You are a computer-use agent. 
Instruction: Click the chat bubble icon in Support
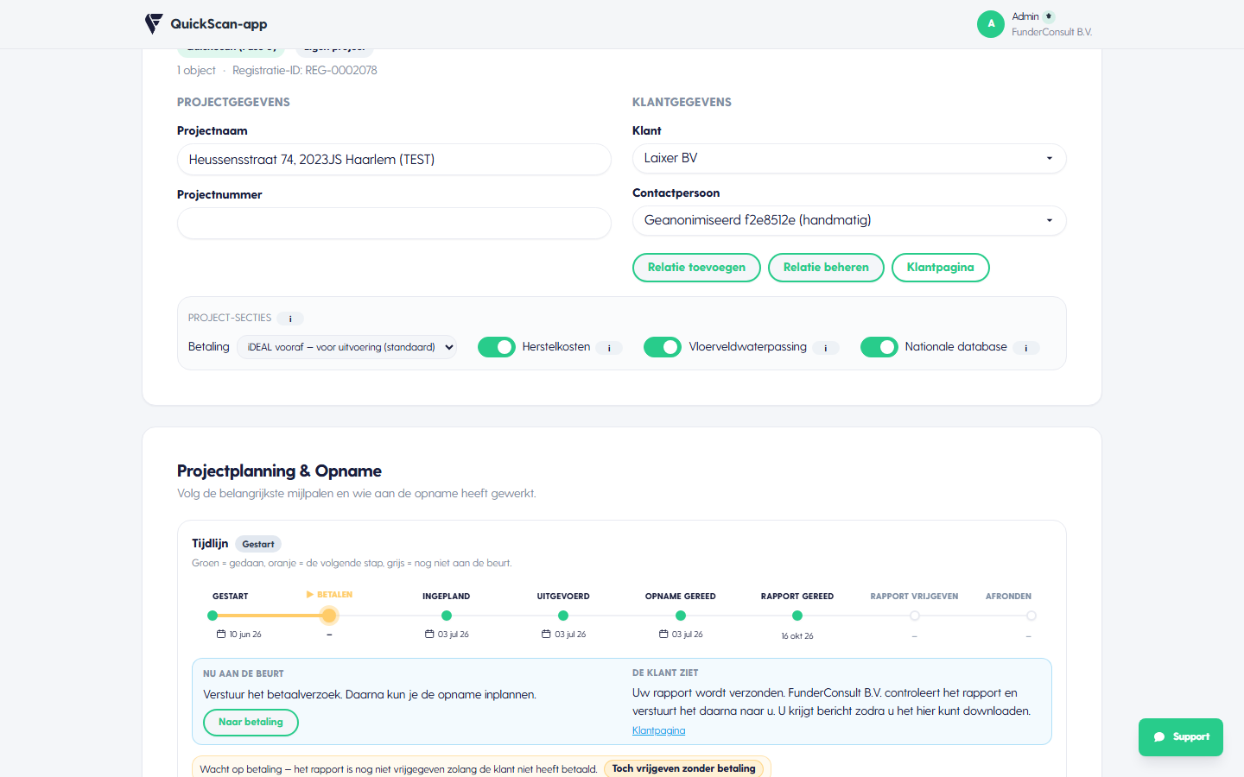(1159, 737)
